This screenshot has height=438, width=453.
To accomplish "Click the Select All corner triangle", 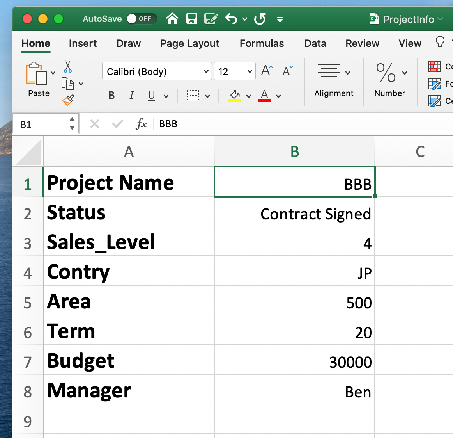I will click(28, 151).
